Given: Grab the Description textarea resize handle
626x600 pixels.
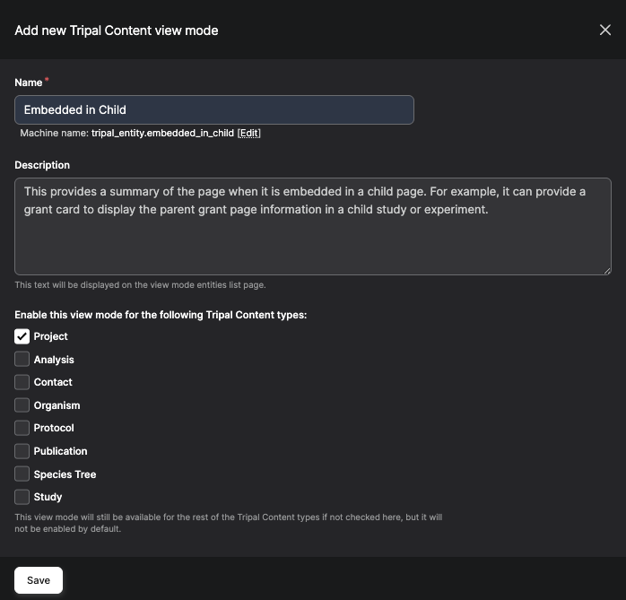Looking at the screenshot, I should pyautogui.click(x=607, y=271).
